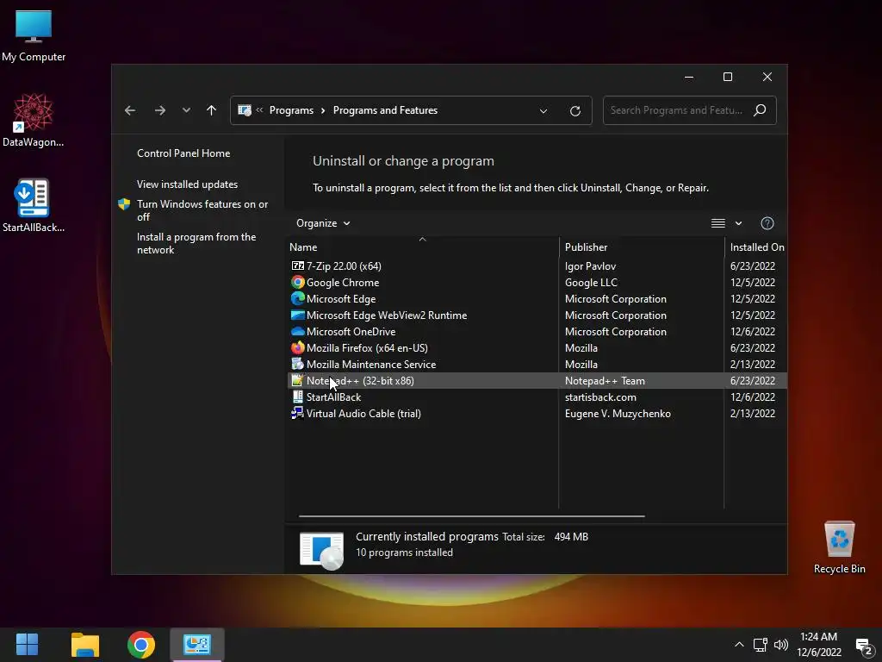Click the Google LLC publisher cell
The width and height of the screenshot is (882, 662).
[591, 282]
